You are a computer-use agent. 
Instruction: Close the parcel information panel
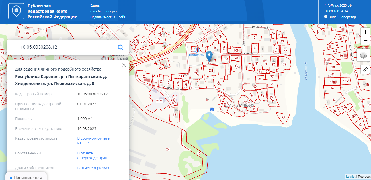[x=124, y=65]
